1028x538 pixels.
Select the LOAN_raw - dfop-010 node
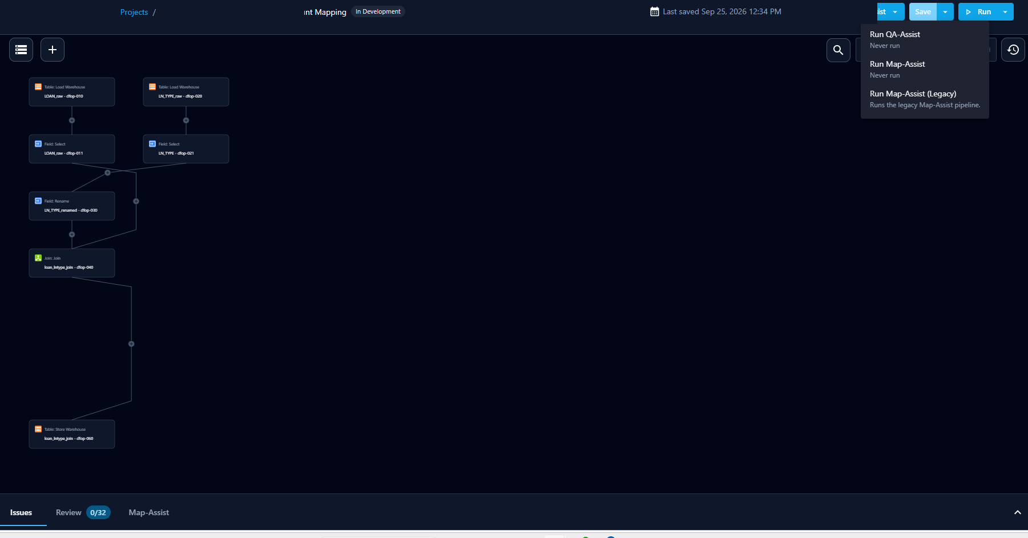[72, 92]
